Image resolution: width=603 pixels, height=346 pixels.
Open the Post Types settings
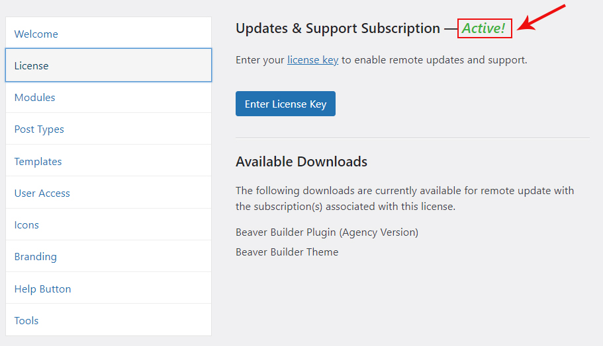coord(39,129)
